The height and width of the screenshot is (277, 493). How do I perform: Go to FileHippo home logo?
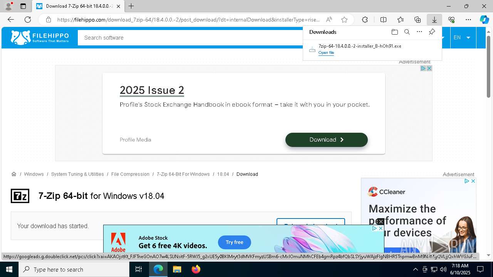pyautogui.click(x=40, y=37)
